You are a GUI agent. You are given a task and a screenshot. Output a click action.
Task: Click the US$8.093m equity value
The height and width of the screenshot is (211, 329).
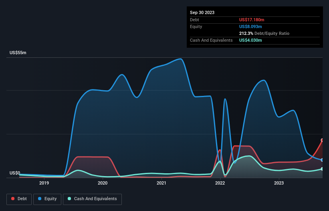(x=250, y=26)
